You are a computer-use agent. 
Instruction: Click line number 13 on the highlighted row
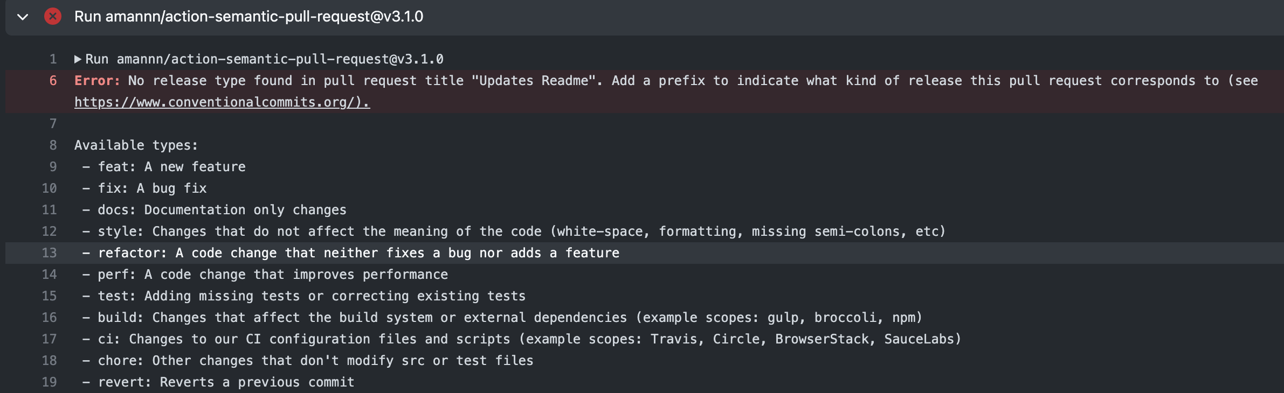tap(49, 252)
